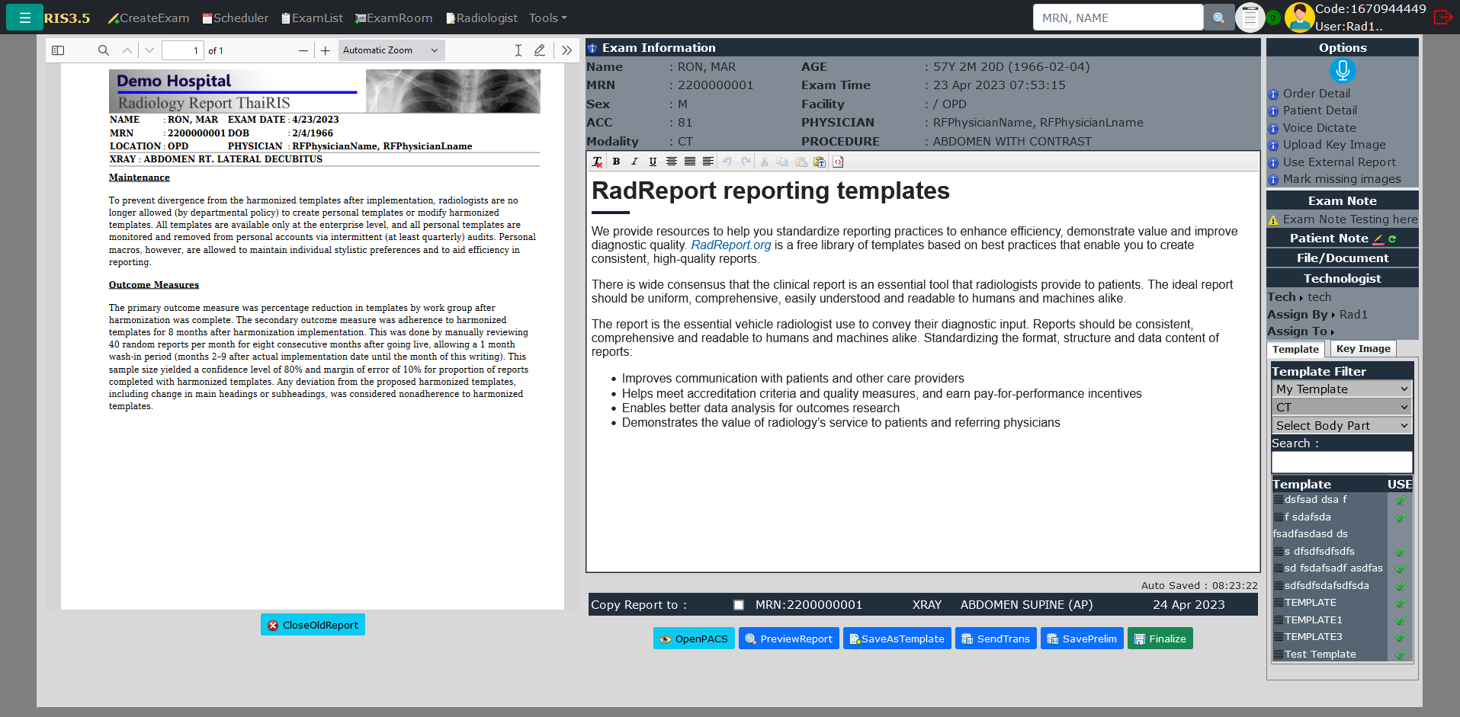Viewport: 1460px width, 717px height.
Task: Open the worklist document icon in header
Action: (x=1250, y=18)
